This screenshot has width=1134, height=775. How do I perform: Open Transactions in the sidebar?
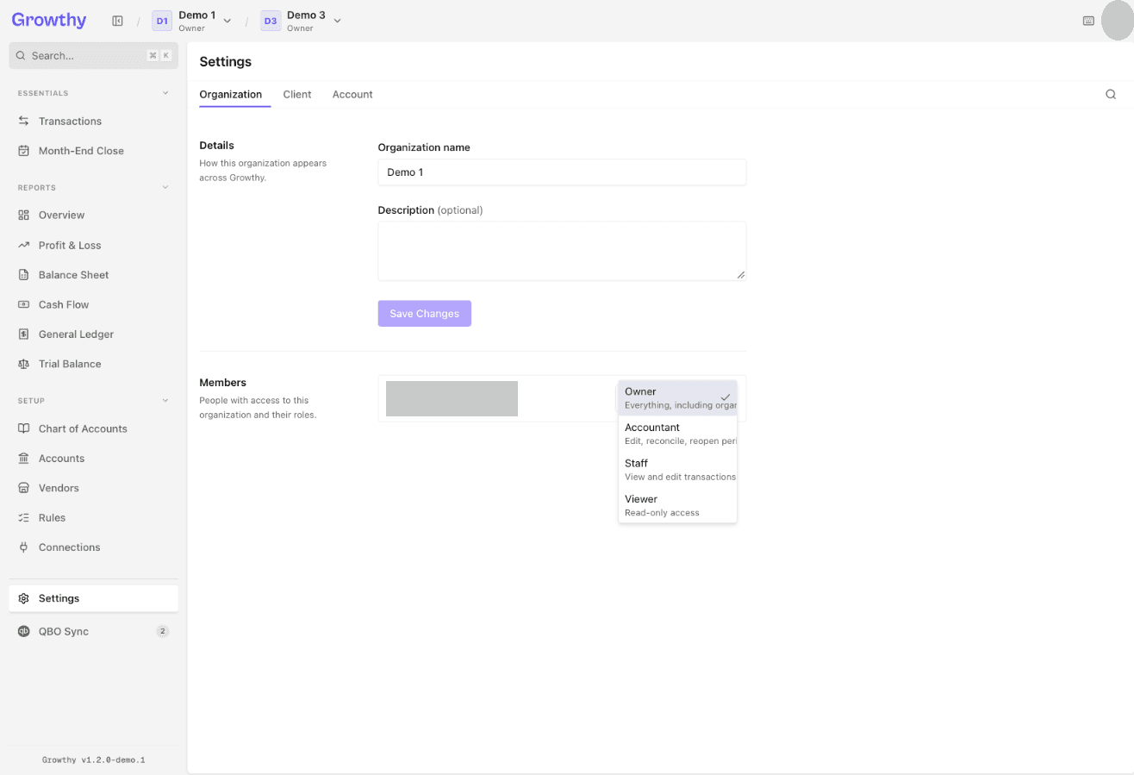click(x=94, y=121)
